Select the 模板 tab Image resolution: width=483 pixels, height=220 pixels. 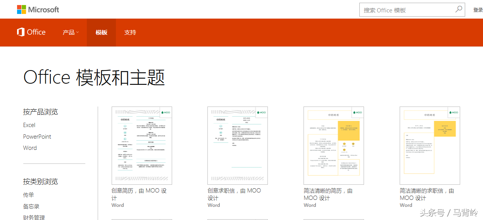[x=102, y=33]
